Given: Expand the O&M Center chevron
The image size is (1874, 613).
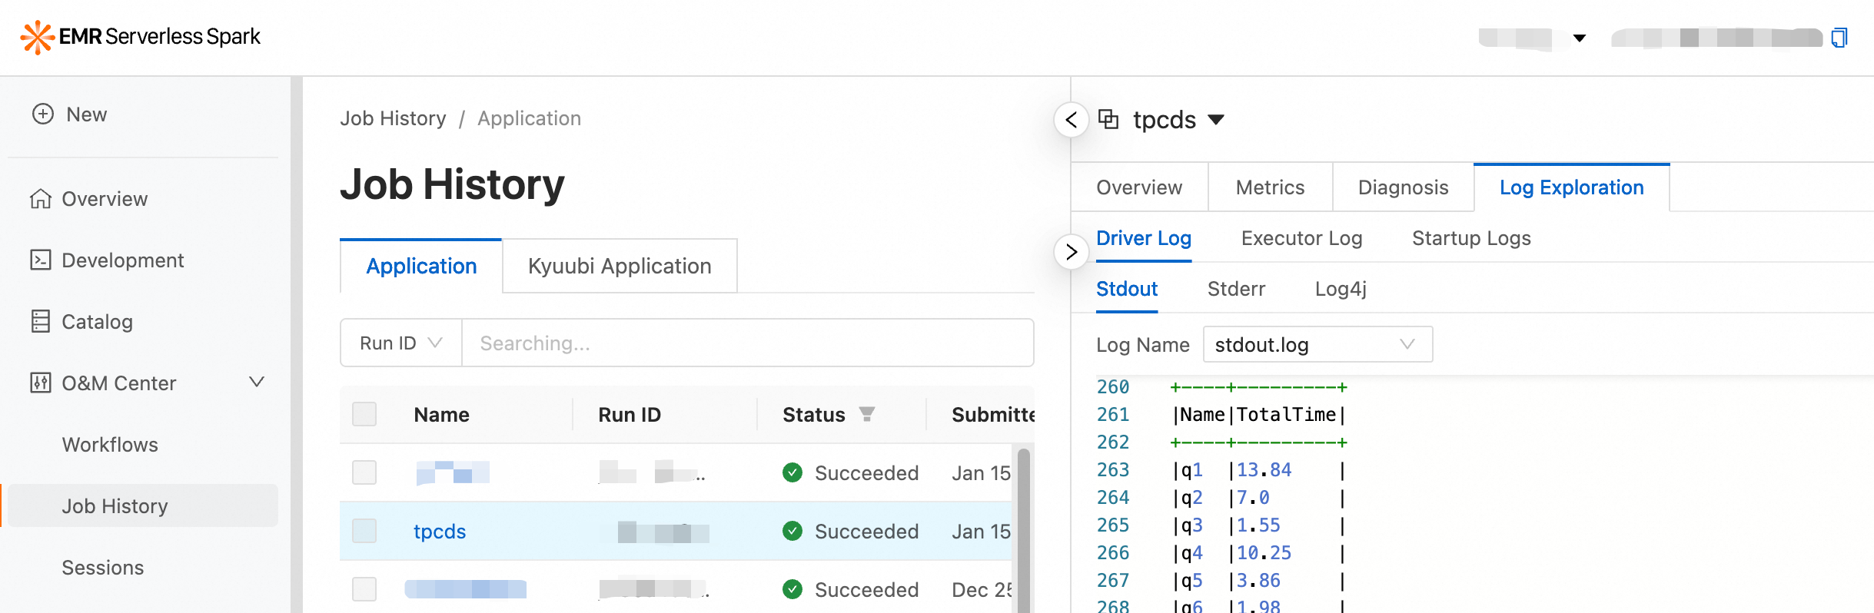Looking at the screenshot, I should (257, 382).
